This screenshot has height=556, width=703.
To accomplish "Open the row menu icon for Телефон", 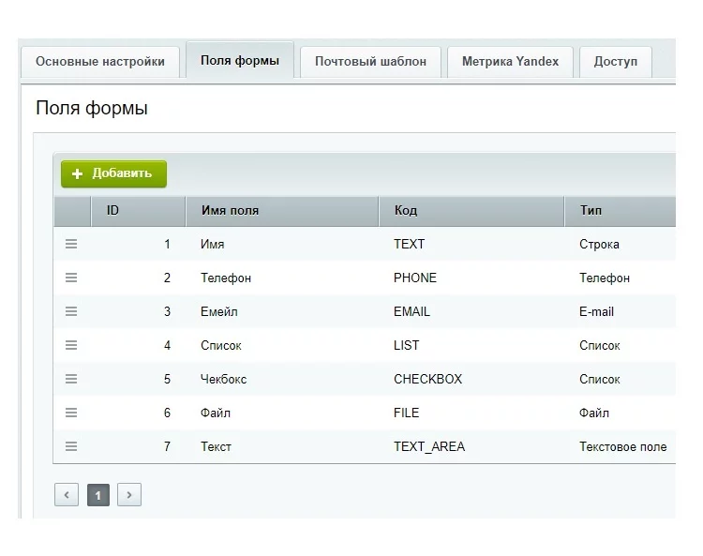I will tap(71, 278).
